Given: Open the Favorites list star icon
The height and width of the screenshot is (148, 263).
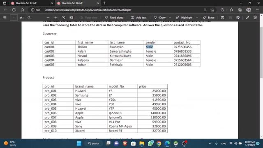Looking at the screenshot, I should point(231,10).
